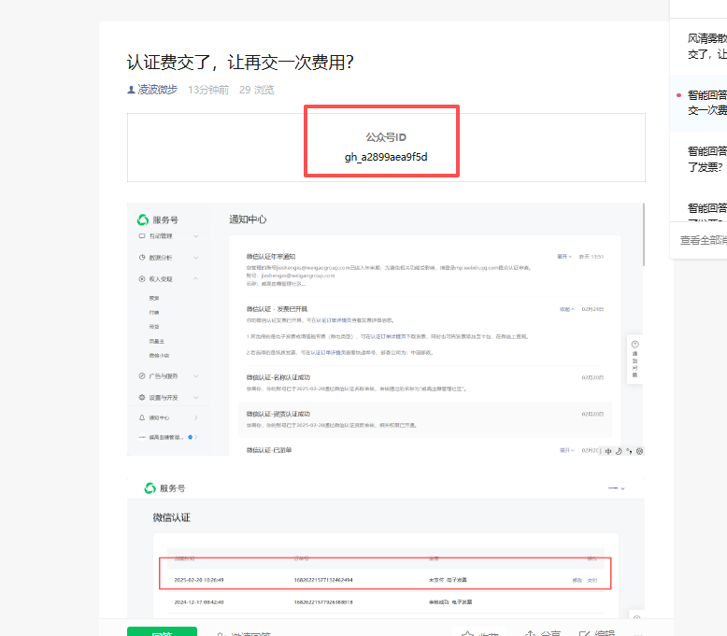
Task: Open the 通知中心 sidebar arrow
Action: [196, 417]
